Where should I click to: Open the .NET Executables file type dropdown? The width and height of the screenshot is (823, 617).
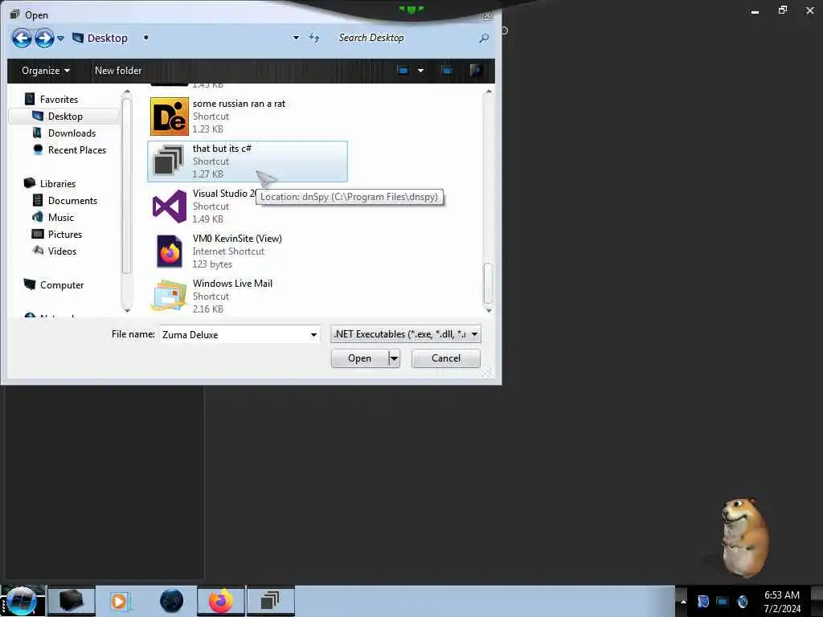pos(406,334)
